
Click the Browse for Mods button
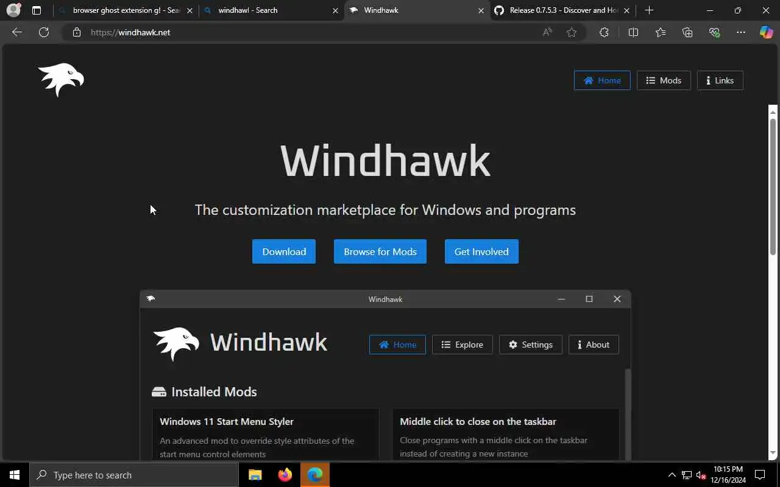tap(380, 251)
